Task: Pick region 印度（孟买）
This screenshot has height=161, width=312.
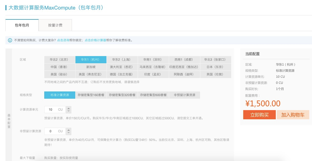Action: coord(153,75)
